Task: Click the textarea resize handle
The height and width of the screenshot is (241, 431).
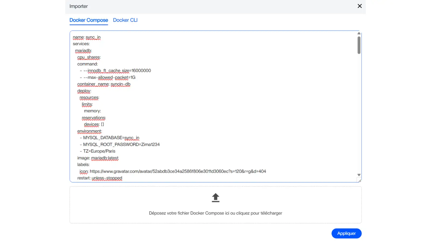Action: pos(359,180)
